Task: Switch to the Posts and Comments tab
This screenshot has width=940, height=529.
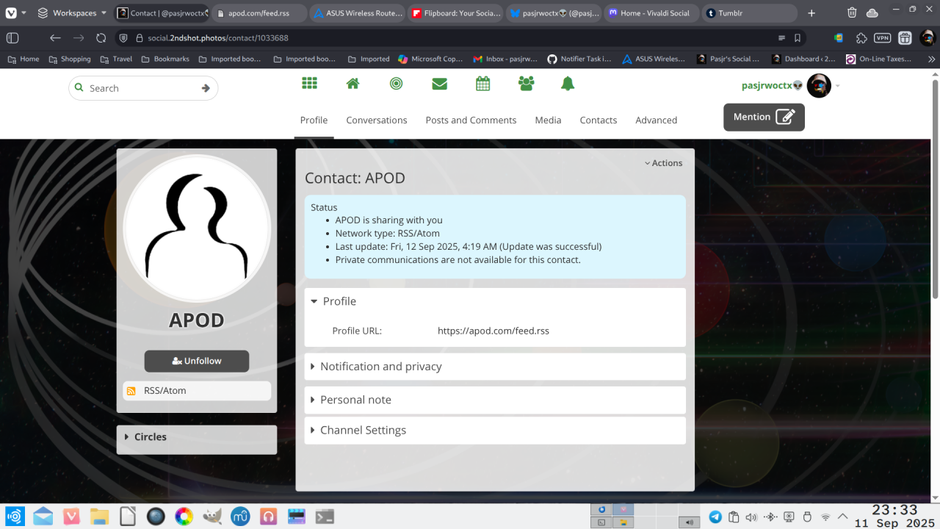Action: (x=471, y=120)
